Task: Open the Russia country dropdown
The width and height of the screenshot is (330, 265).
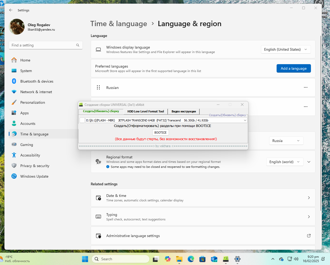Action: click(286, 141)
